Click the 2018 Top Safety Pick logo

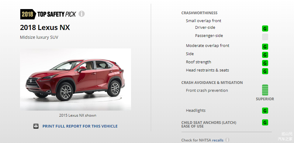[48, 14]
